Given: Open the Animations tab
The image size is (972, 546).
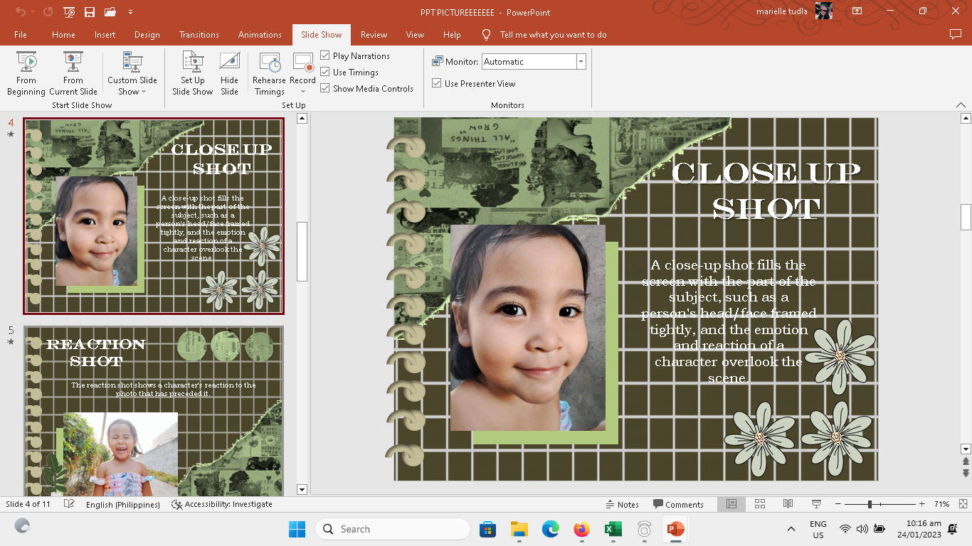Looking at the screenshot, I should click(260, 34).
